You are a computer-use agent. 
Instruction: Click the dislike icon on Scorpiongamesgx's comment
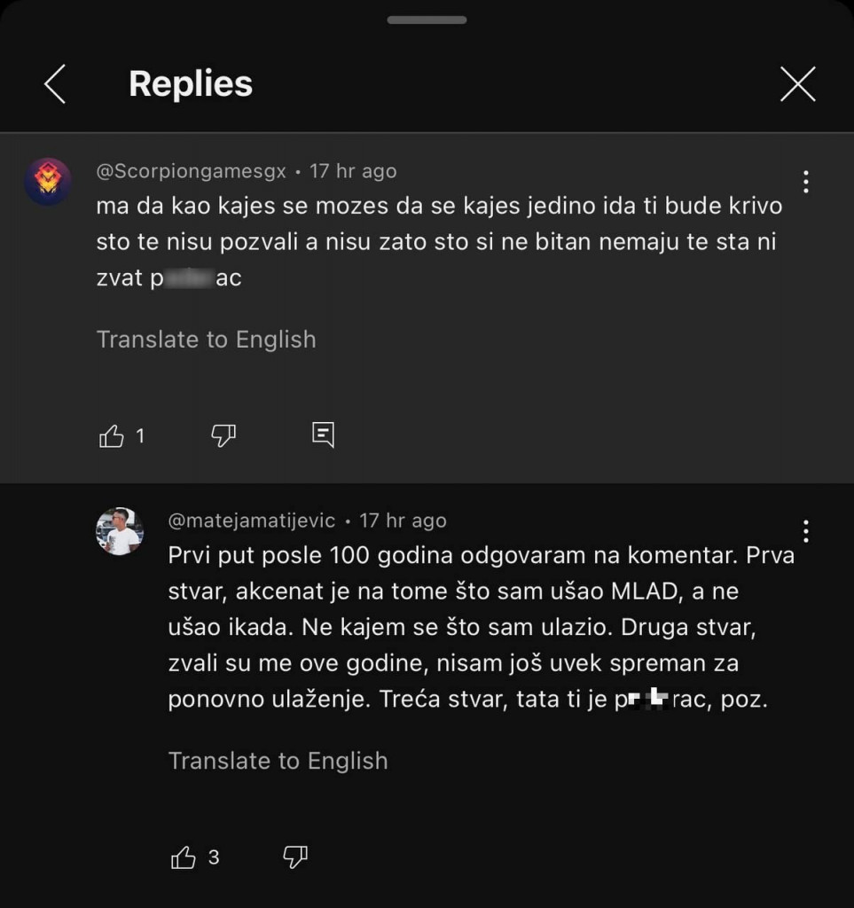[223, 434]
